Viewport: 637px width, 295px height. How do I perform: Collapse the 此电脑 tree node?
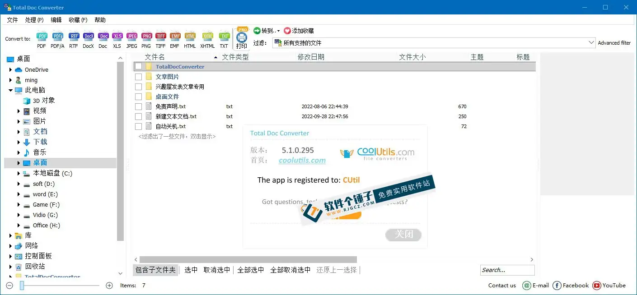pyautogui.click(x=10, y=90)
